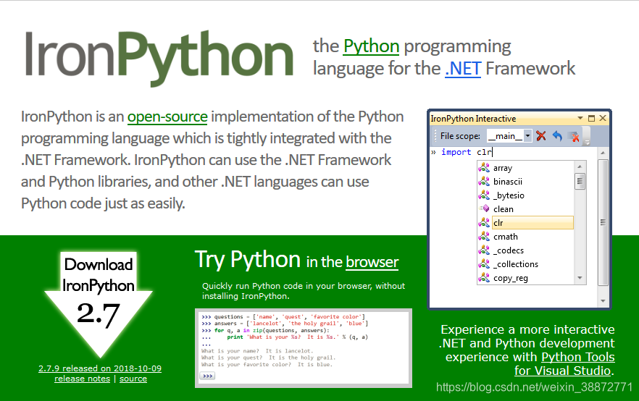This screenshot has width=639, height=401.
Task: Click the module icon next to copy_reg
Action: (x=484, y=278)
